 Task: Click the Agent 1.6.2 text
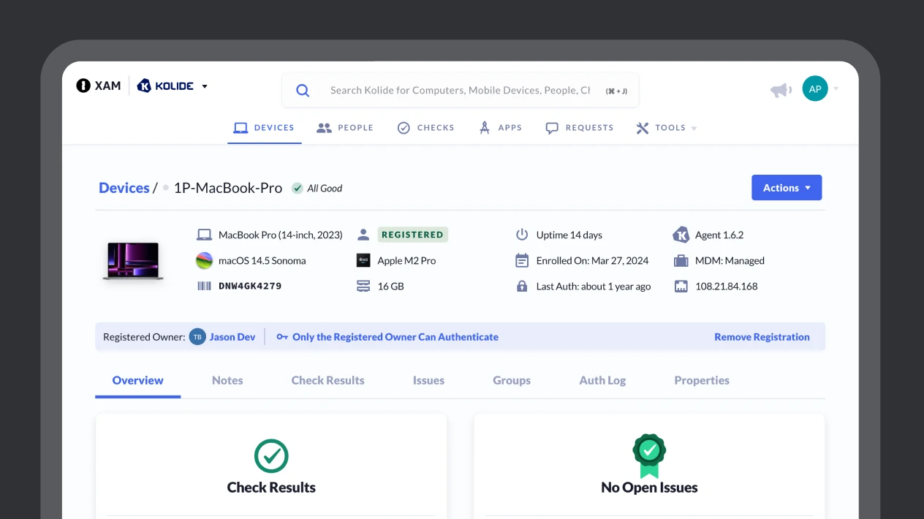coord(719,235)
